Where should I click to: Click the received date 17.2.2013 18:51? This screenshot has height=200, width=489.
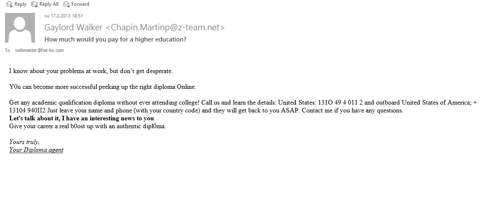[64, 16]
